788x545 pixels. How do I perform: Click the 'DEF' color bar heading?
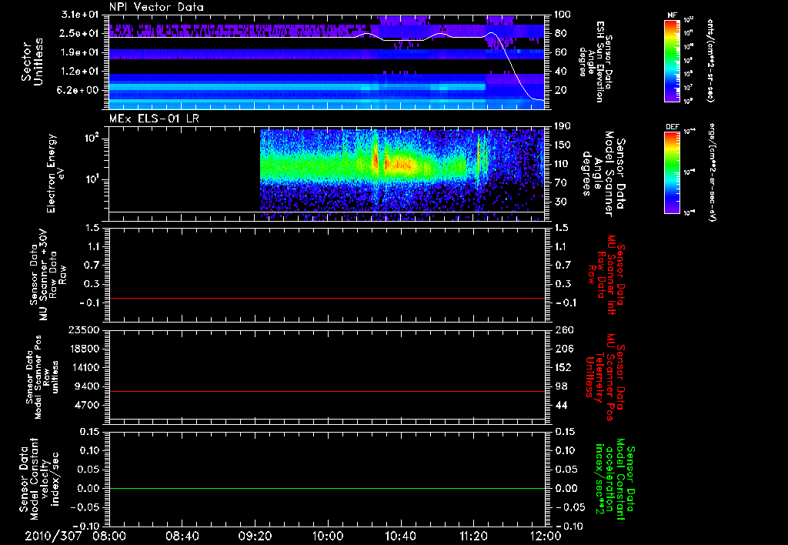673,127
